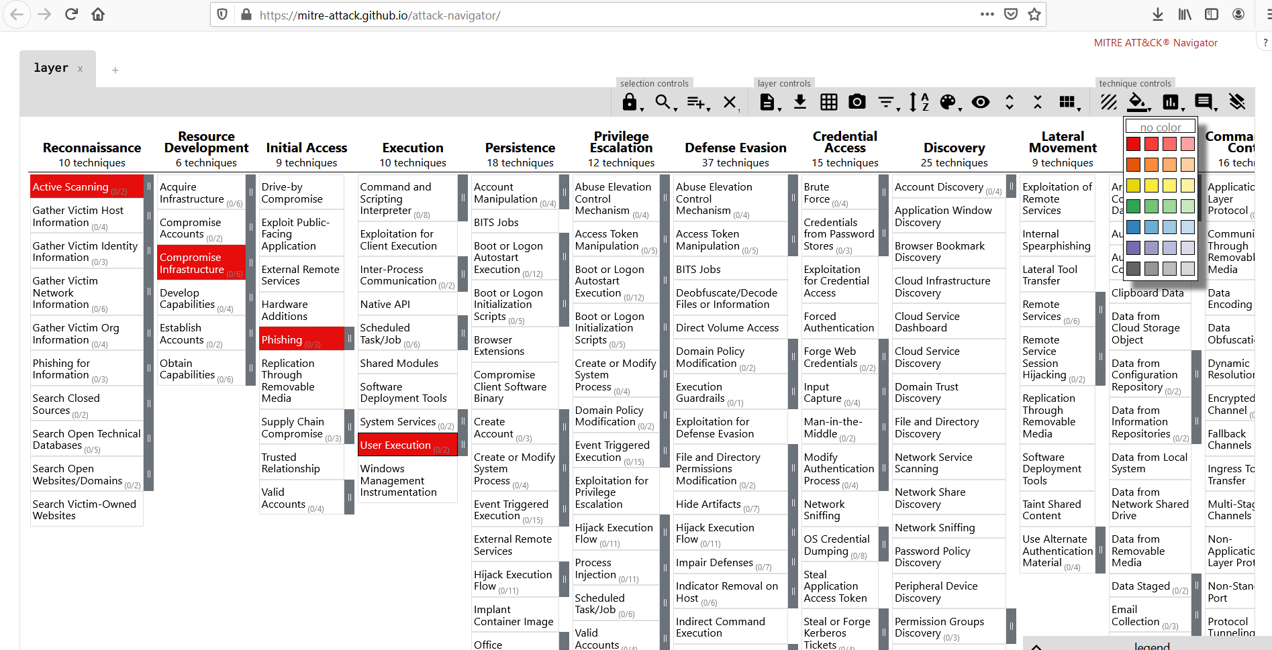Add a new layer tab with plus
1272x650 pixels.
click(115, 70)
